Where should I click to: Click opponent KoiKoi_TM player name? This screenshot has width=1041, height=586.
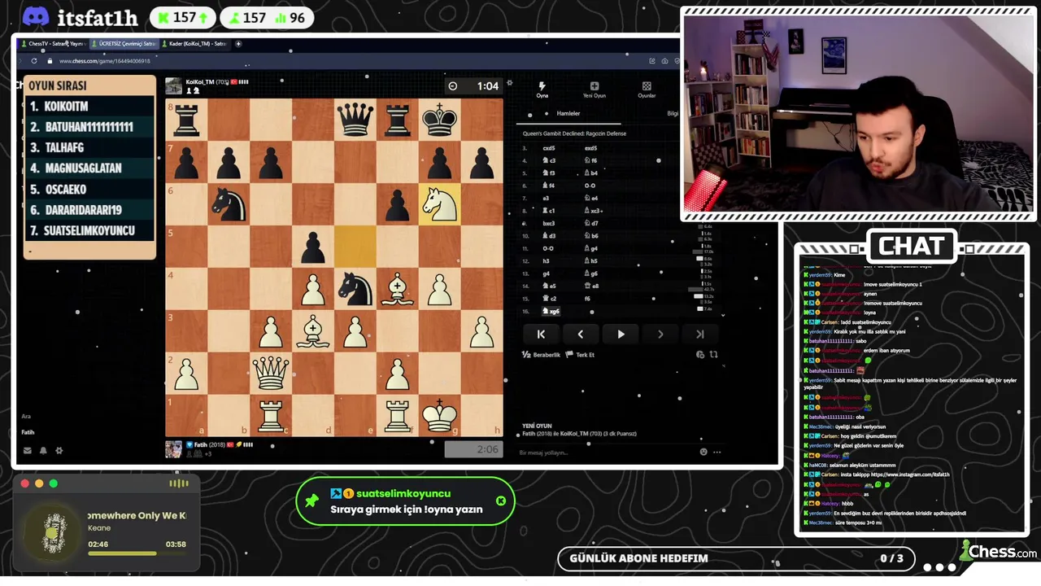[x=200, y=82]
